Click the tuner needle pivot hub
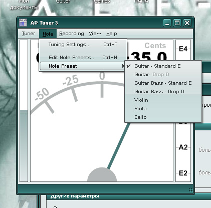The width and height of the screenshot is (211, 208). click(x=102, y=174)
